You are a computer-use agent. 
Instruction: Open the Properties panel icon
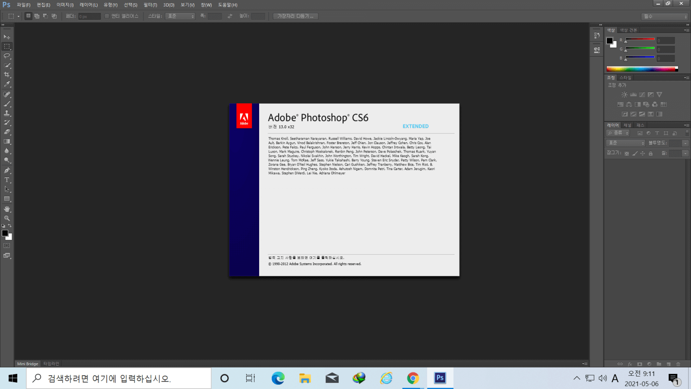597,49
